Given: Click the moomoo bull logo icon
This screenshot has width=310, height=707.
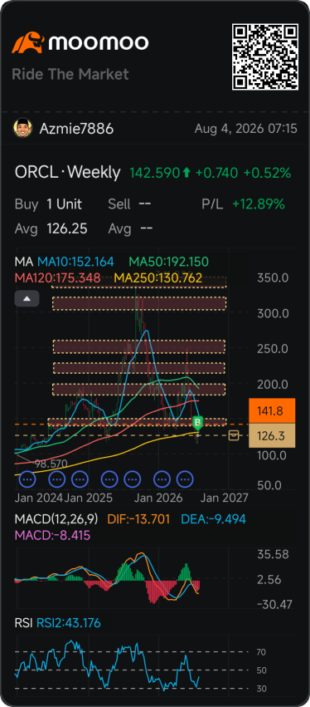Looking at the screenshot, I should point(28,43).
